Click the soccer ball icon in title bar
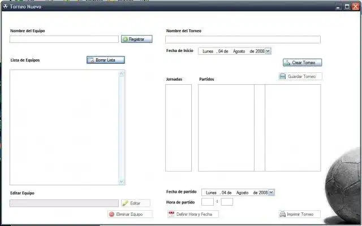 click(x=5, y=6)
